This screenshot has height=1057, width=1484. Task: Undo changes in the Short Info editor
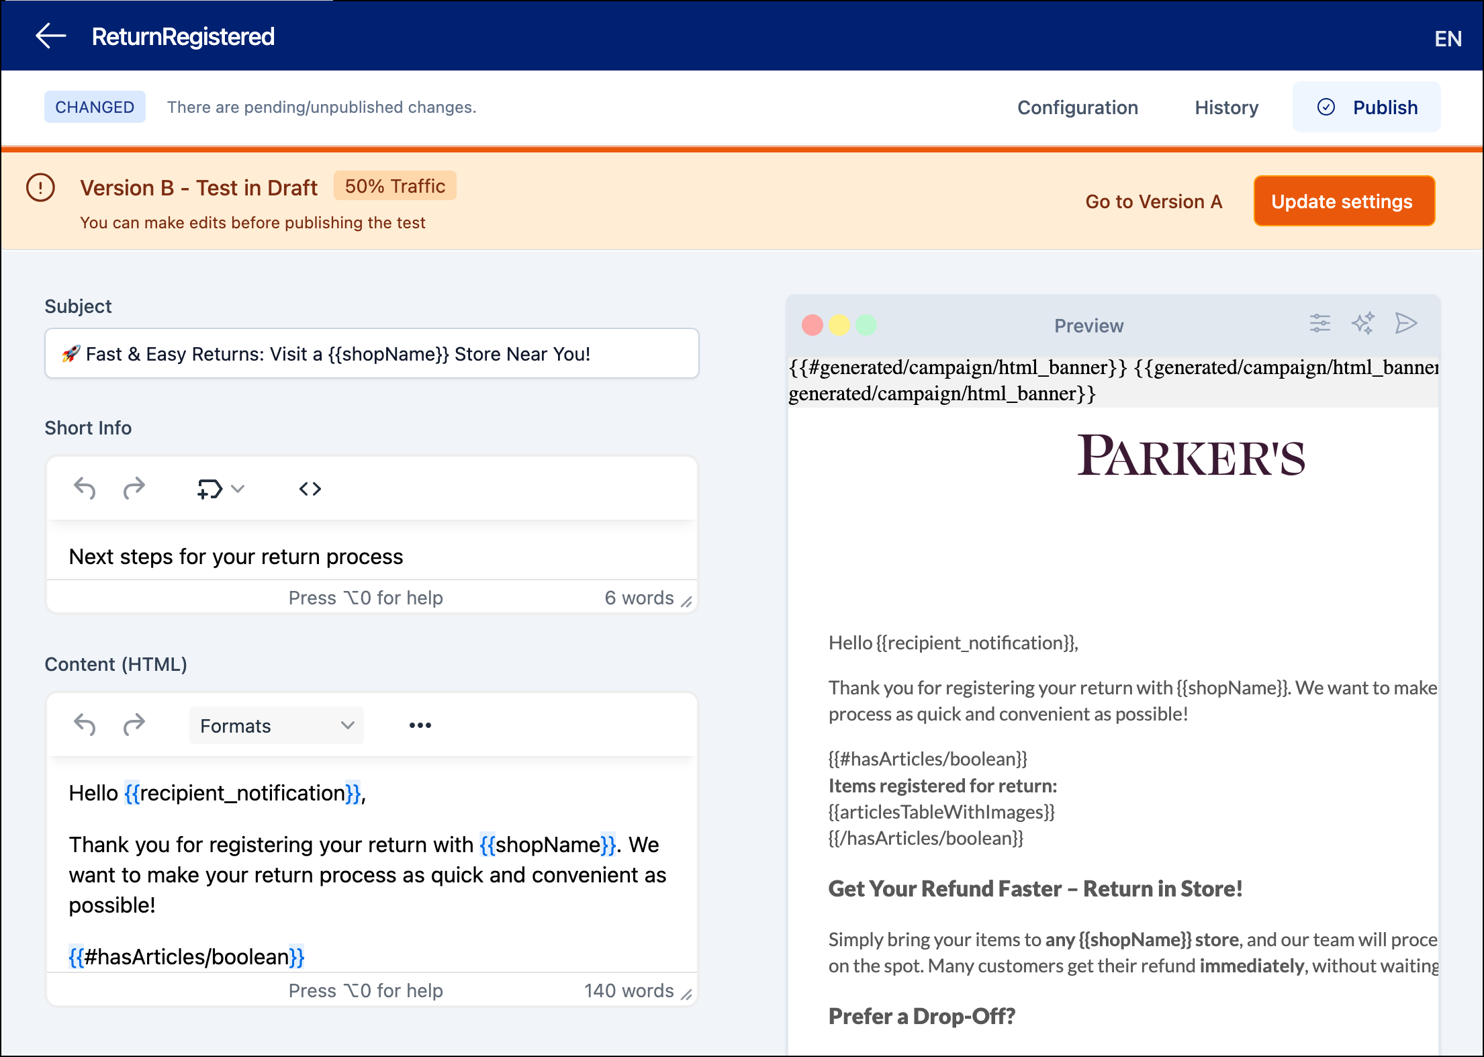[85, 488]
